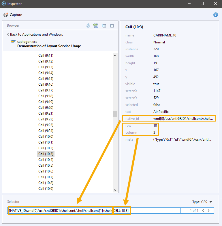Click the tree scrollbar thumb
The width and height of the screenshot is (222, 226).
click(x=115, y=114)
